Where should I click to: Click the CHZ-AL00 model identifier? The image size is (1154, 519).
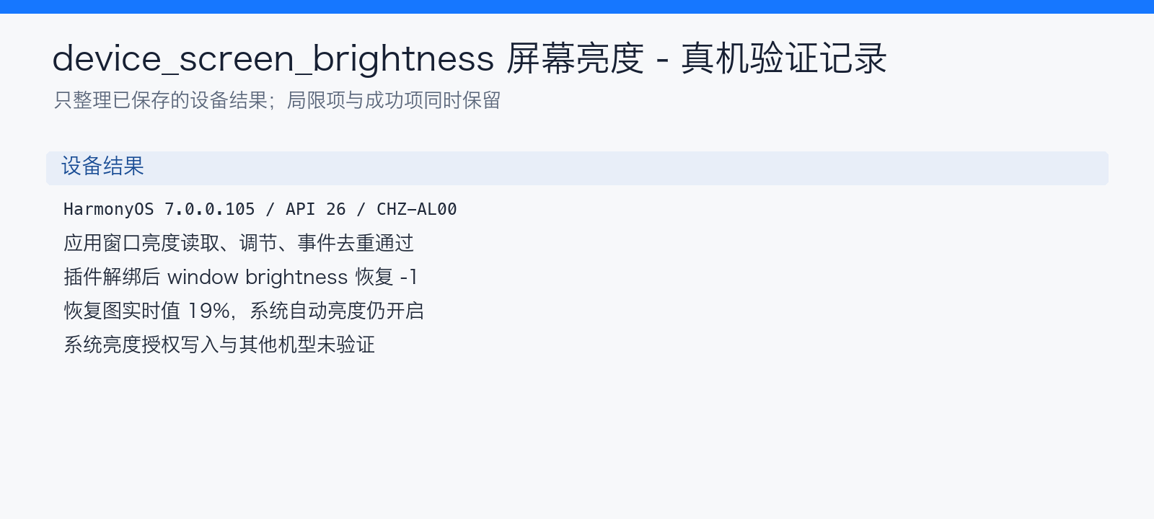coord(417,209)
